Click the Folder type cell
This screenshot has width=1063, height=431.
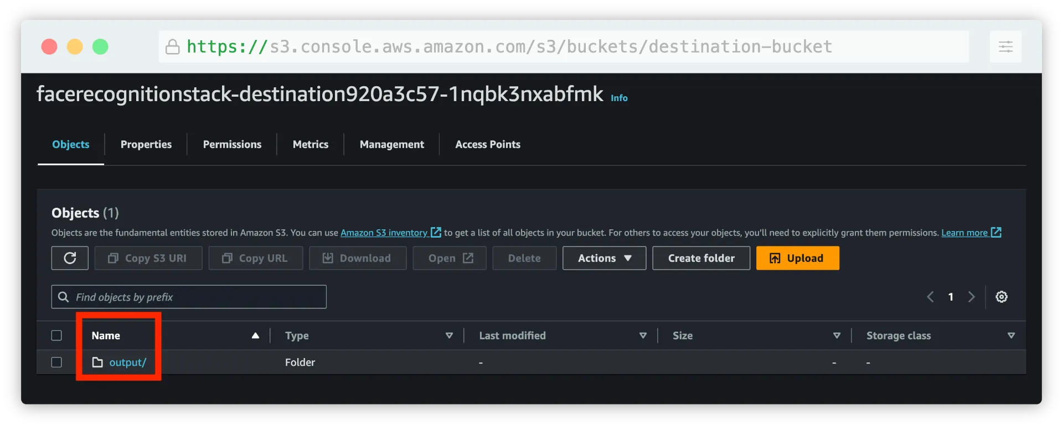click(x=300, y=362)
